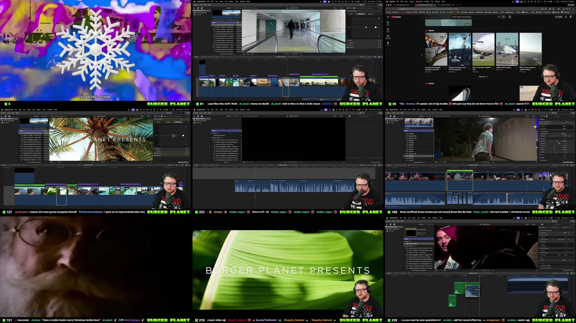Click the voice search microphone on YouTube
576x323 pixels.
coord(510,17)
